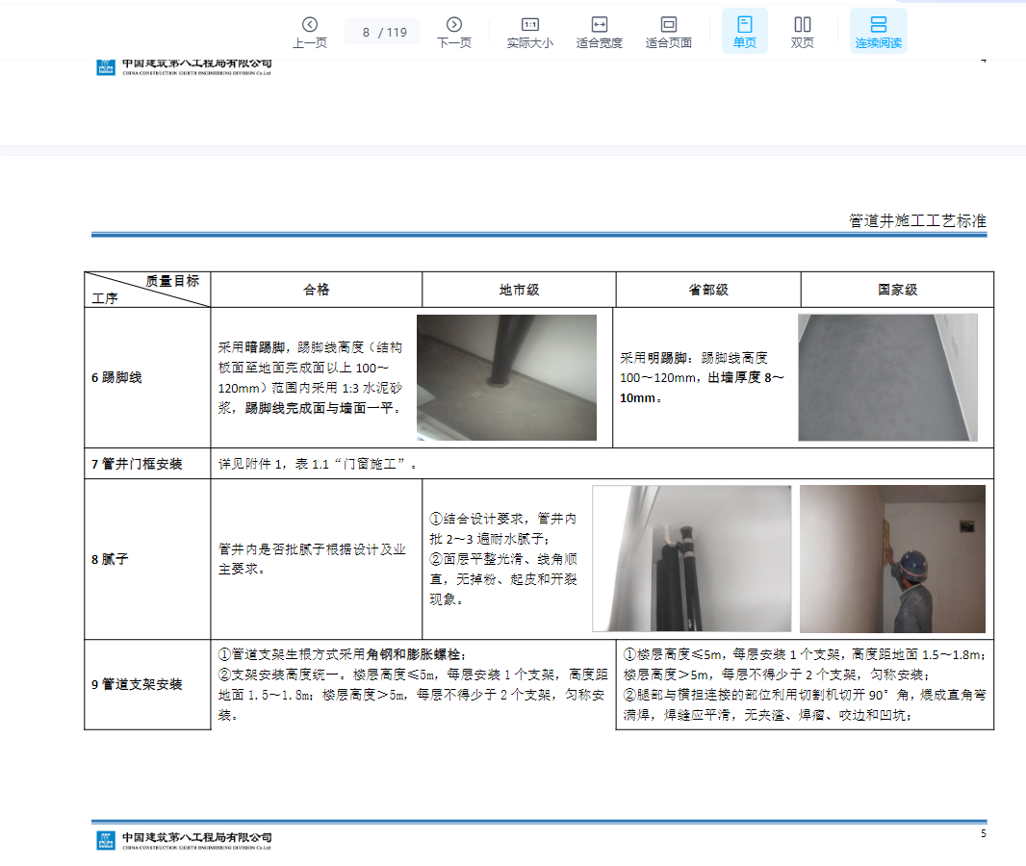Click the company logo in the top header

(x=106, y=66)
